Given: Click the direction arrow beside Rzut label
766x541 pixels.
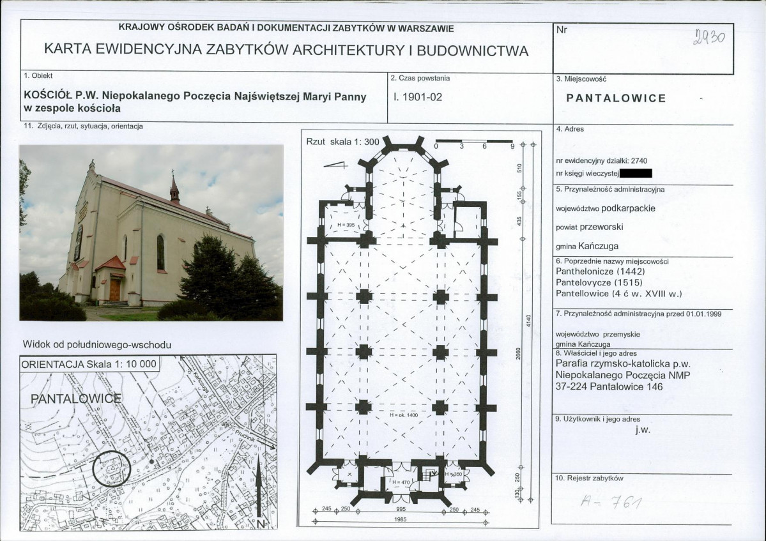Looking at the screenshot, I should click(335, 165).
